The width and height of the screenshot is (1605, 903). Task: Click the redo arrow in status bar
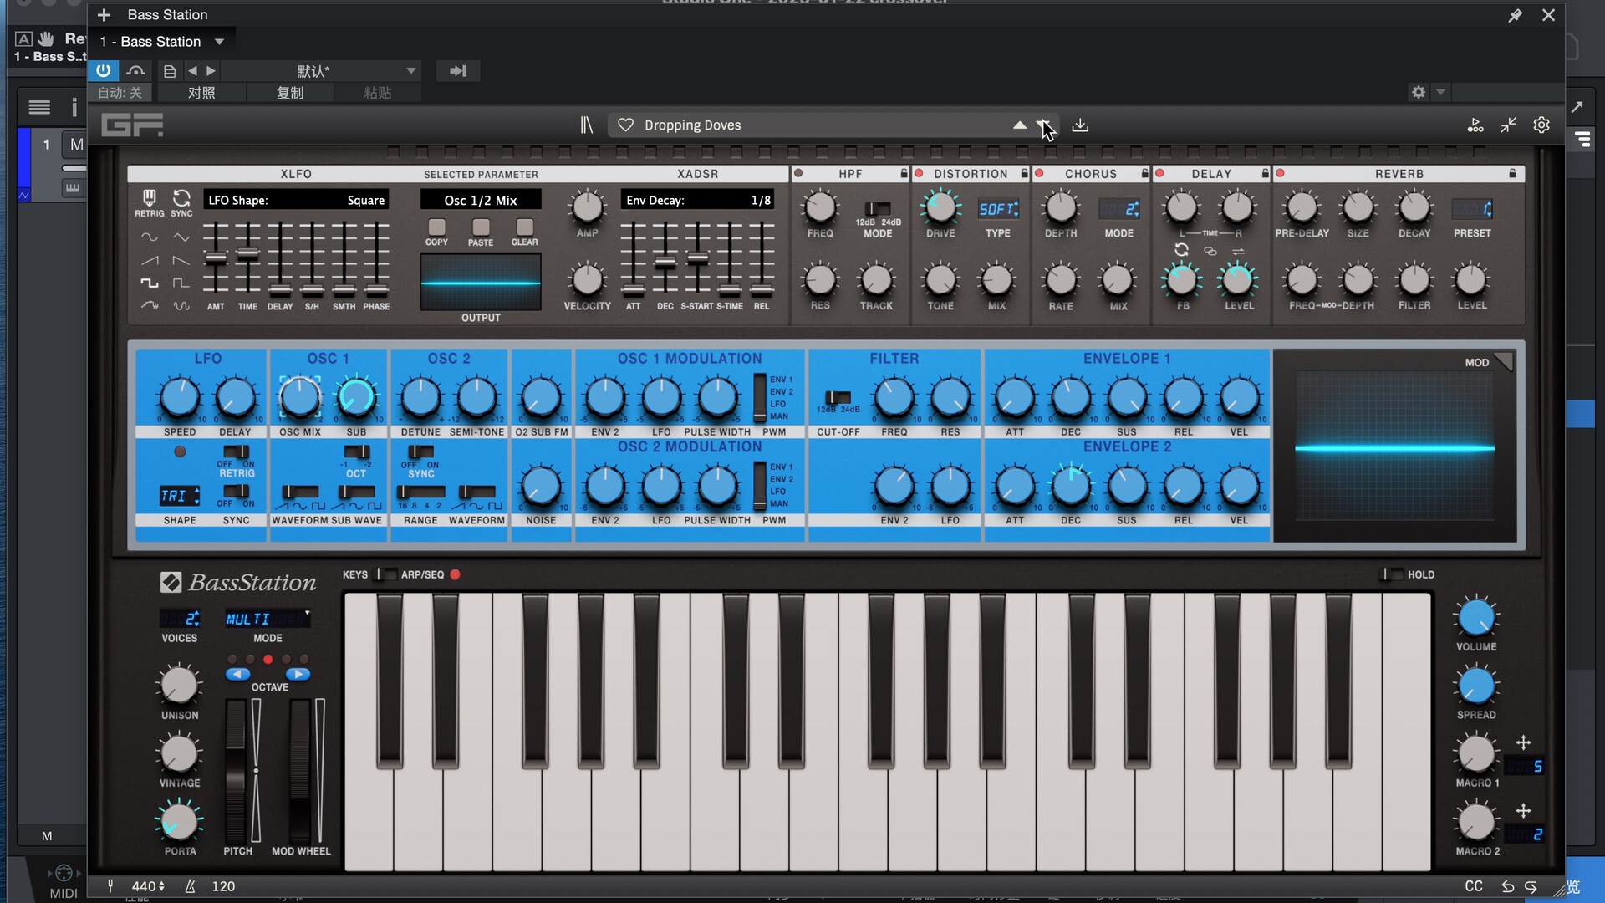pyautogui.click(x=1531, y=886)
